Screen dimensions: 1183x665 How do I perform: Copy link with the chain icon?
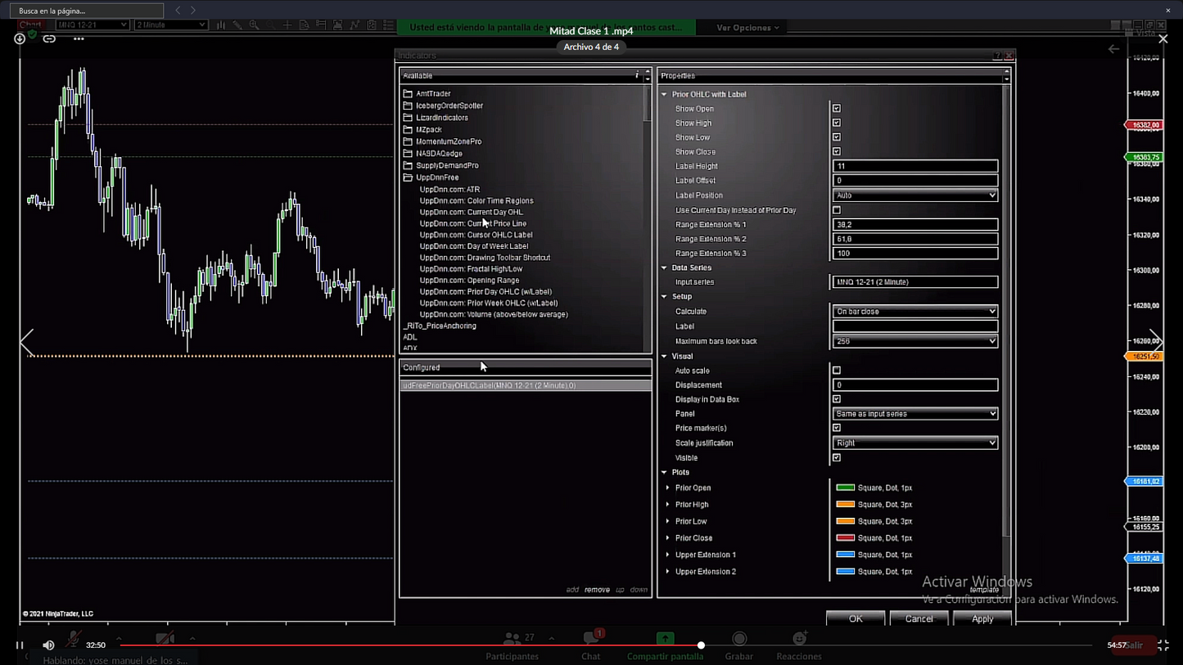[x=49, y=38]
